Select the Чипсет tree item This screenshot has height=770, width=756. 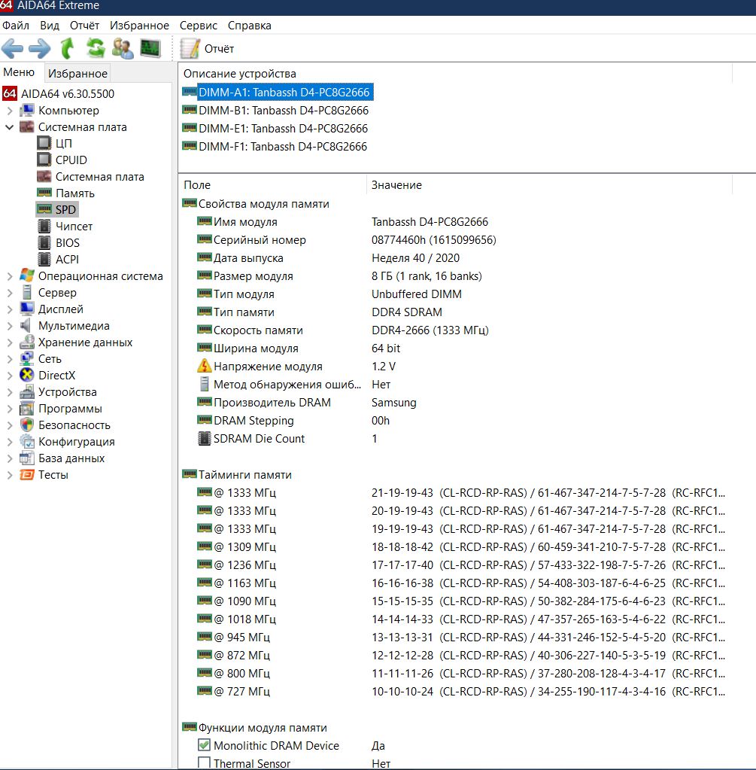[74, 227]
